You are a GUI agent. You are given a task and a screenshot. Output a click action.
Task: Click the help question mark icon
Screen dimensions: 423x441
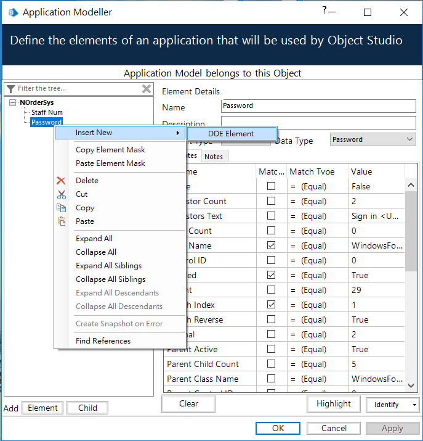[324, 10]
